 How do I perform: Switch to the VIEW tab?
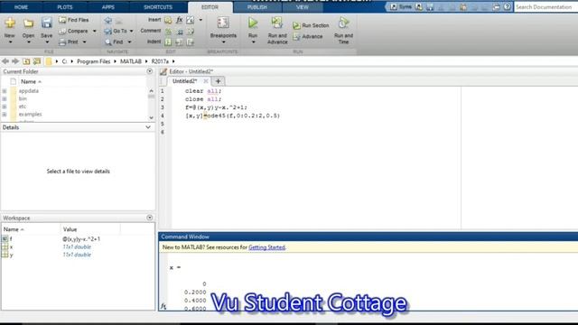coord(303,7)
